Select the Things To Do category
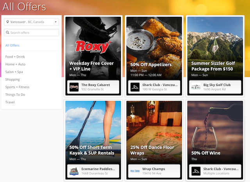The image size is (250, 182). coord(15,94)
